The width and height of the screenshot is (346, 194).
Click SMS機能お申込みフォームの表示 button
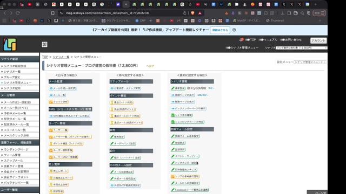(x=70, y=116)
